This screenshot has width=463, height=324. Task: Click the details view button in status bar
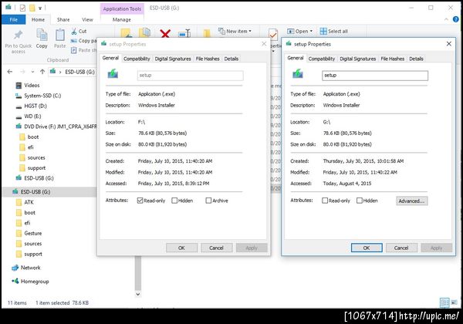click(444, 302)
